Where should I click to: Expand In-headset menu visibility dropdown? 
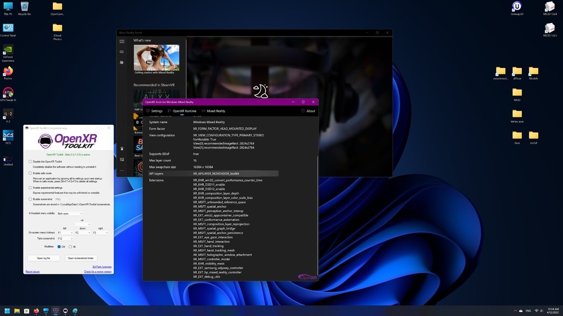click(70, 214)
